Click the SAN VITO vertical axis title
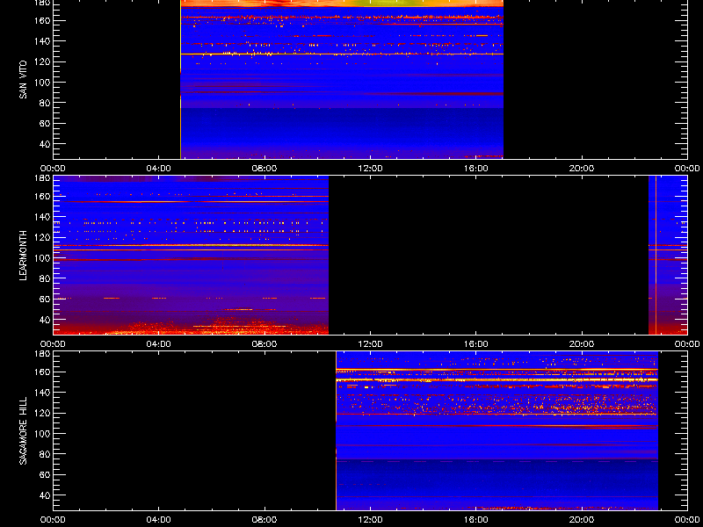This screenshot has height=527, width=703. [23, 80]
